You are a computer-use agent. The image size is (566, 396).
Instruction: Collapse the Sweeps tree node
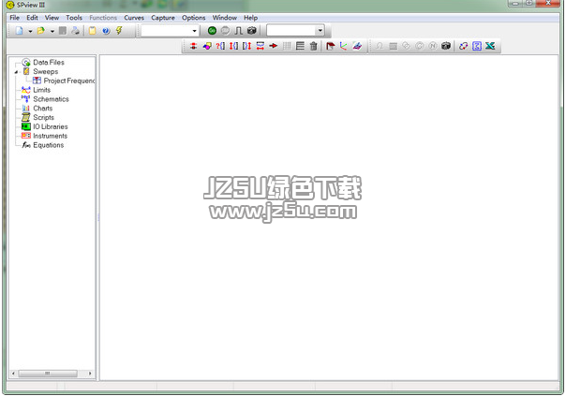(x=16, y=72)
